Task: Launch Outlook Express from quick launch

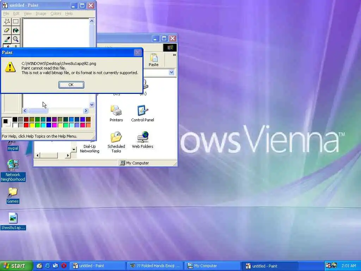Action: [56, 266]
